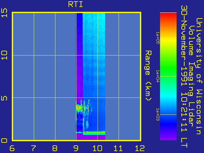
Task: Click the Range (km) axis title
Action: click(x=148, y=76)
